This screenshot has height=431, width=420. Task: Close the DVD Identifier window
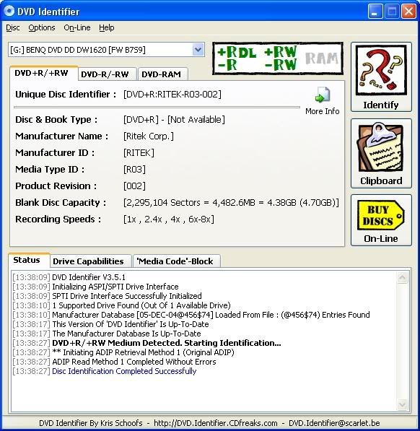point(408,12)
